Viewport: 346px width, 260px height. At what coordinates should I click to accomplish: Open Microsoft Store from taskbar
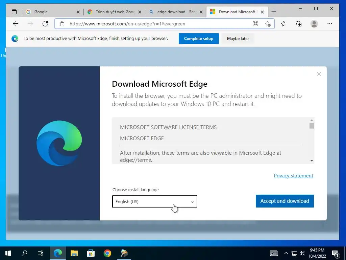(91, 253)
